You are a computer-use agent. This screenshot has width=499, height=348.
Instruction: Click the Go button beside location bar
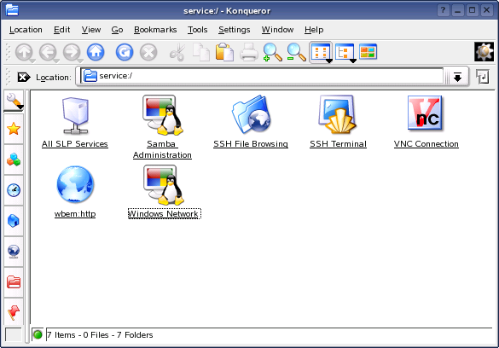483,77
